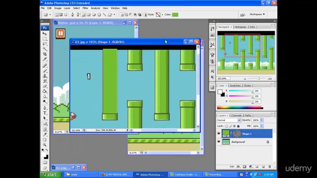Select the Hand tool
The width and height of the screenshot is (317, 178).
(x=45, y=139)
